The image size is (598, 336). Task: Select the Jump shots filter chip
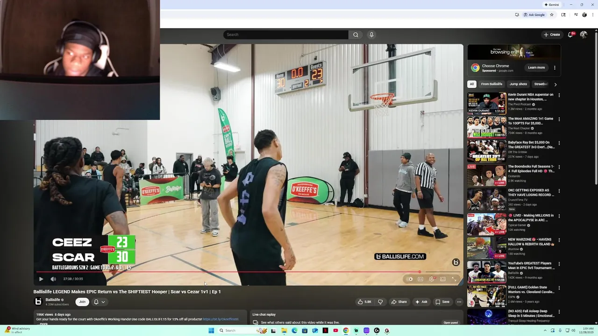[518, 84]
